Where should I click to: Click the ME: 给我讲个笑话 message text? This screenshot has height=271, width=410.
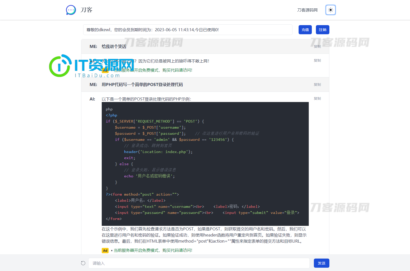[114, 46]
